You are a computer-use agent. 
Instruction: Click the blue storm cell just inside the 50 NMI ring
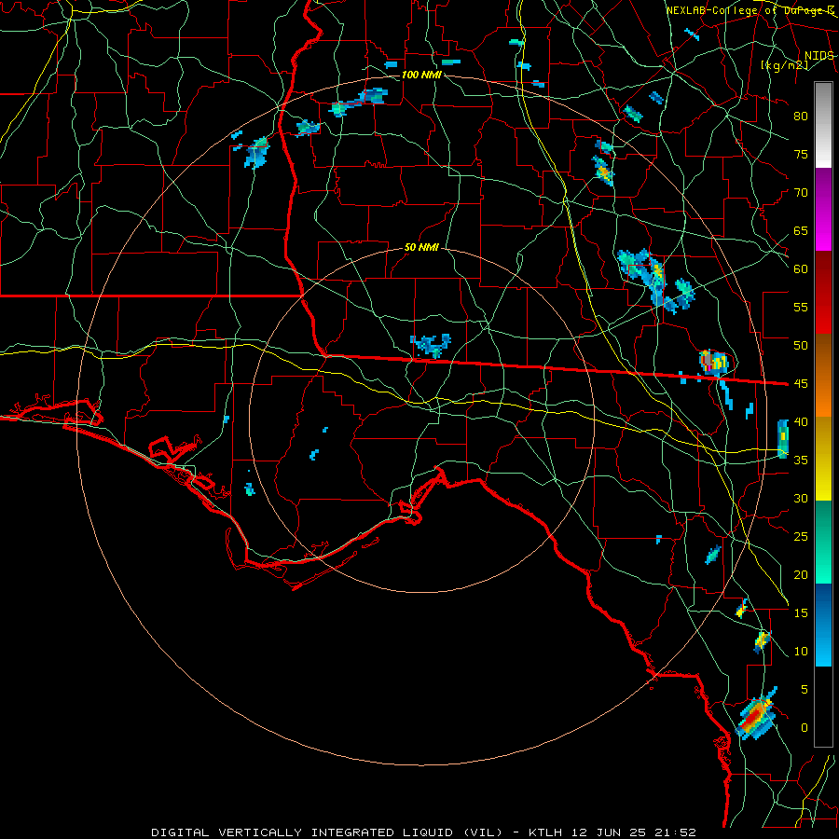click(x=431, y=345)
